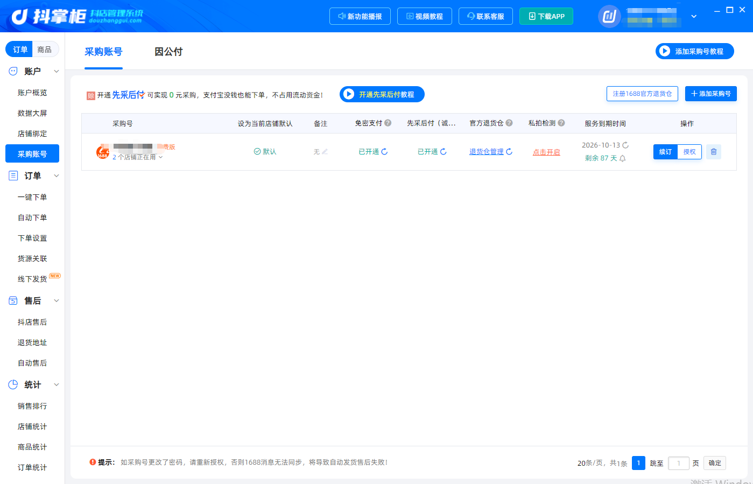
Task: Edit the remark with the pencil icon
Action: click(x=325, y=152)
